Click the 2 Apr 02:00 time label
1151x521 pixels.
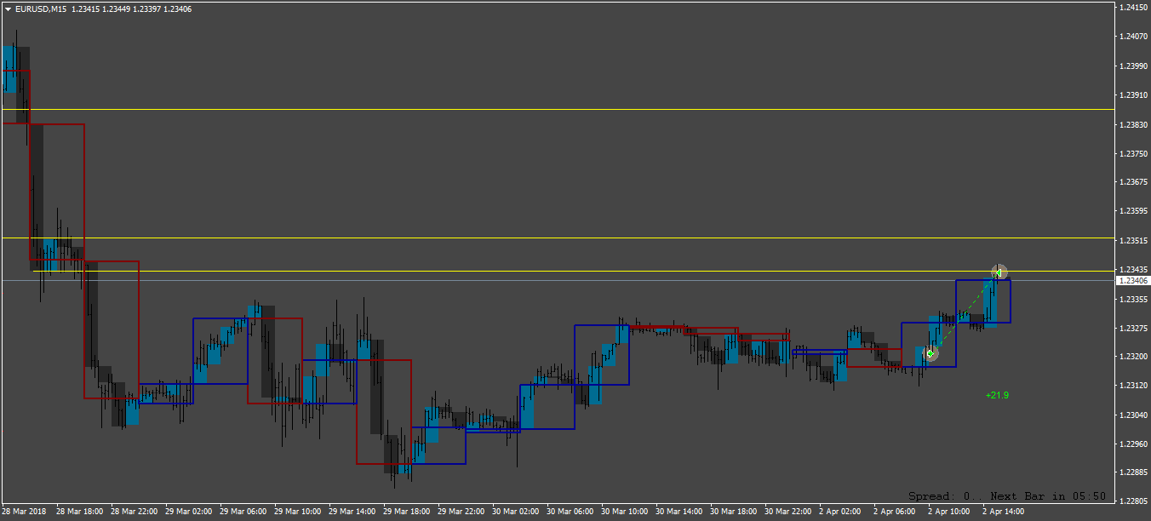tap(841, 512)
